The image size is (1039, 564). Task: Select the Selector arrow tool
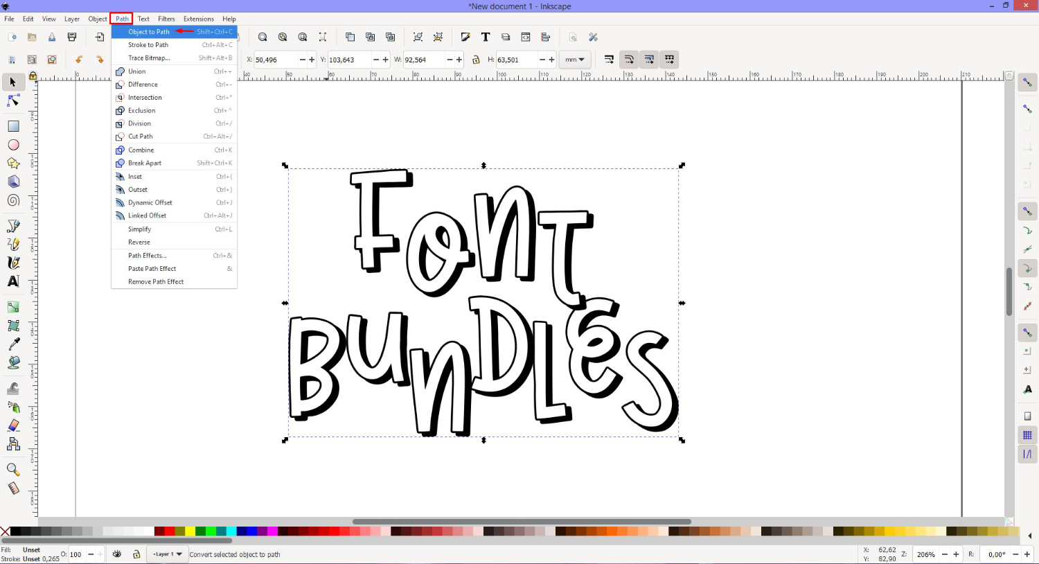[12, 82]
